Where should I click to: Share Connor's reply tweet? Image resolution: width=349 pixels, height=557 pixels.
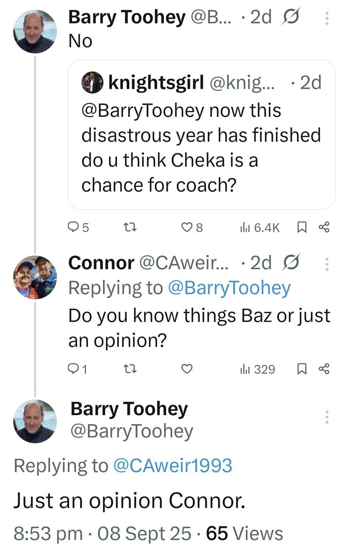click(x=324, y=369)
